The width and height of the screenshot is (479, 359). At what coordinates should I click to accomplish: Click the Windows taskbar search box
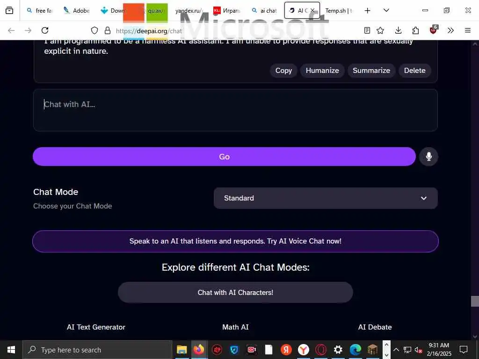97,350
